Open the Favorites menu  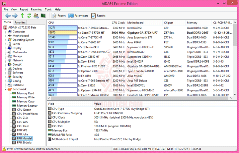pos(36,9)
